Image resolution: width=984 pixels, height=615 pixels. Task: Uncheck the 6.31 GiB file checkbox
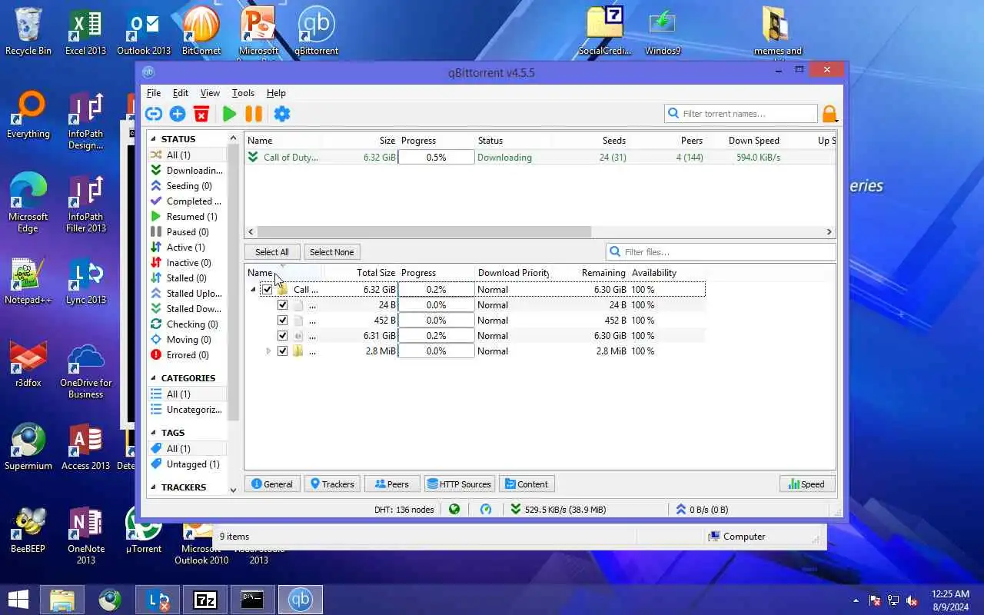pos(282,336)
